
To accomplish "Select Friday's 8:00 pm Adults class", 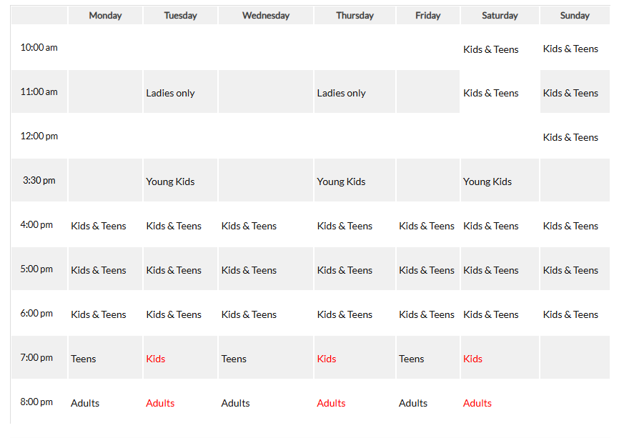I will pyautogui.click(x=413, y=403).
